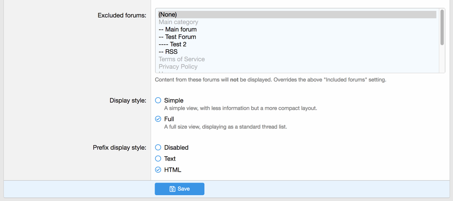Click the Full size view description text
The width and height of the screenshot is (453, 201).
[x=225, y=127]
